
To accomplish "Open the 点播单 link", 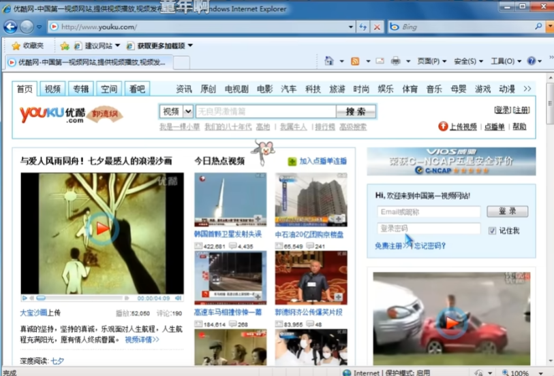I will coord(494,126).
